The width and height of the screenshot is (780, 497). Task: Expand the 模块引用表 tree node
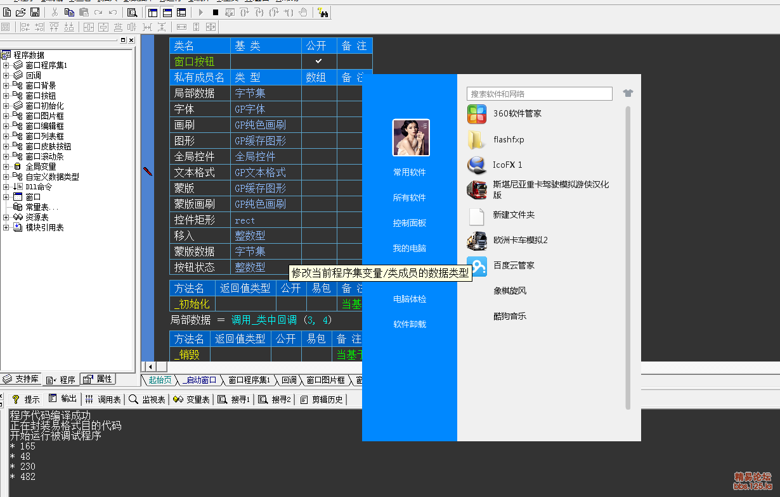click(x=6, y=227)
